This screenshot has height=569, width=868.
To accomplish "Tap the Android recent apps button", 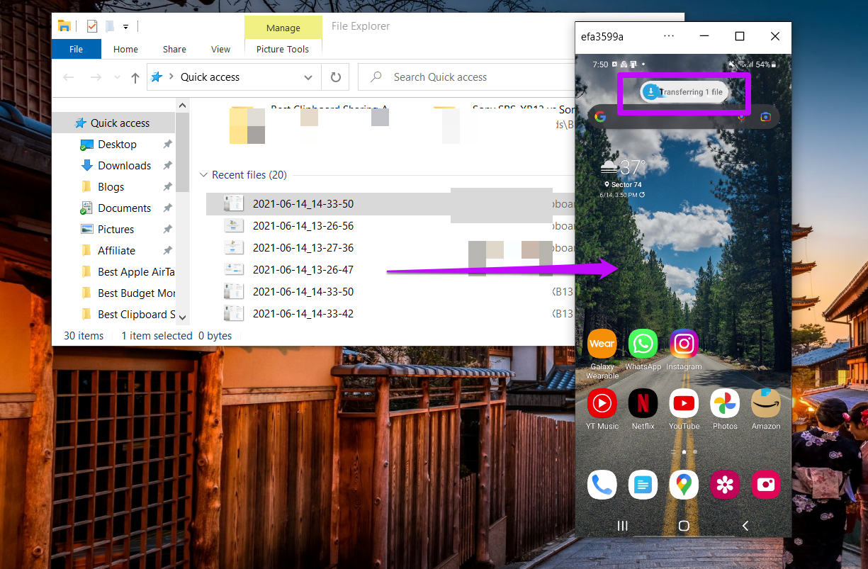I will point(623,526).
